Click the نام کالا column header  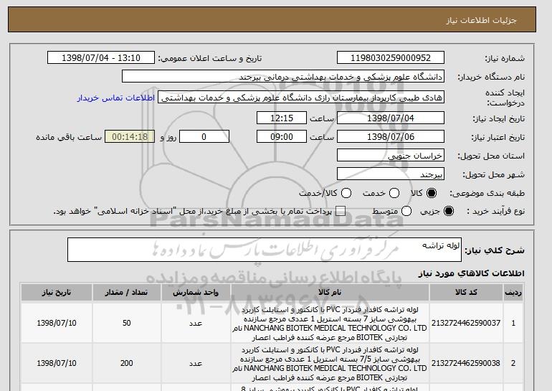(330, 293)
